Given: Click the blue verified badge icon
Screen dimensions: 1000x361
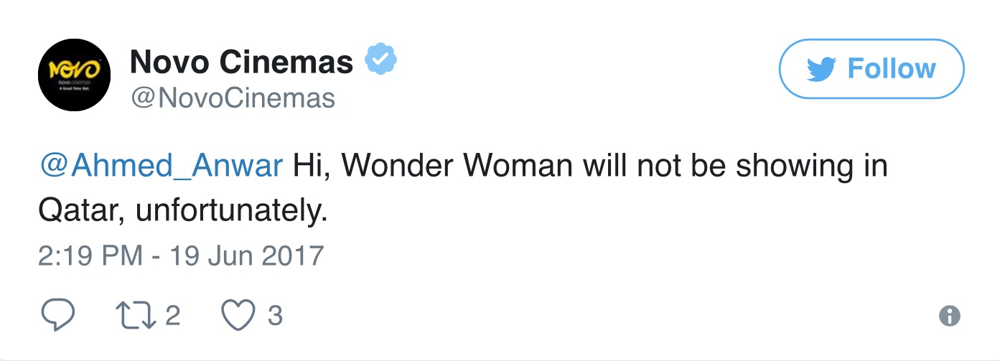Looking at the screenshot, I should pos(382,62).
